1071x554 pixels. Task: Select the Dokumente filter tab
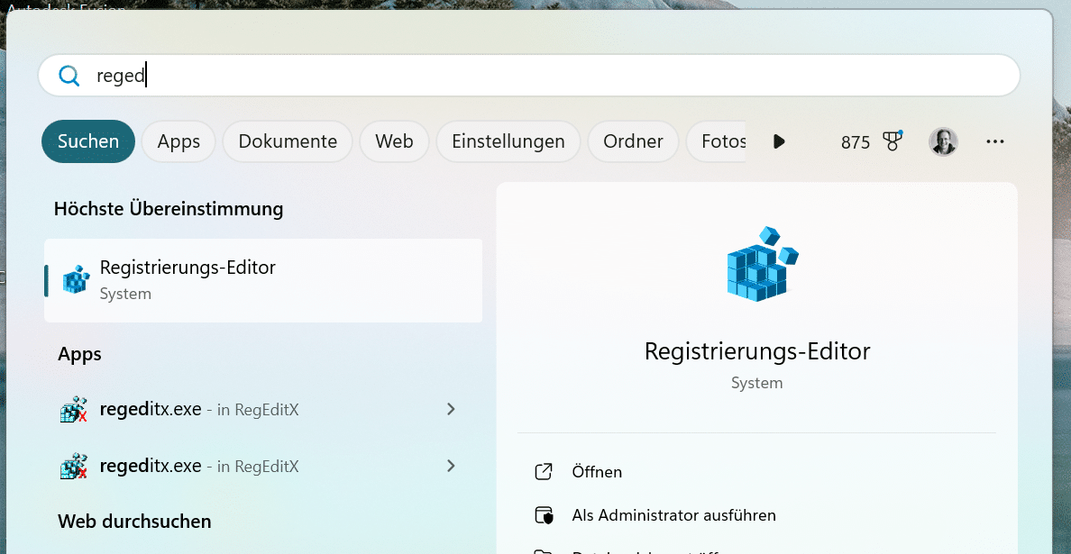(288, 141)
